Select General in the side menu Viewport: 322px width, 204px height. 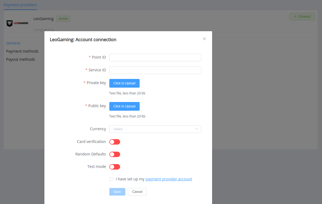click(13, 43)
